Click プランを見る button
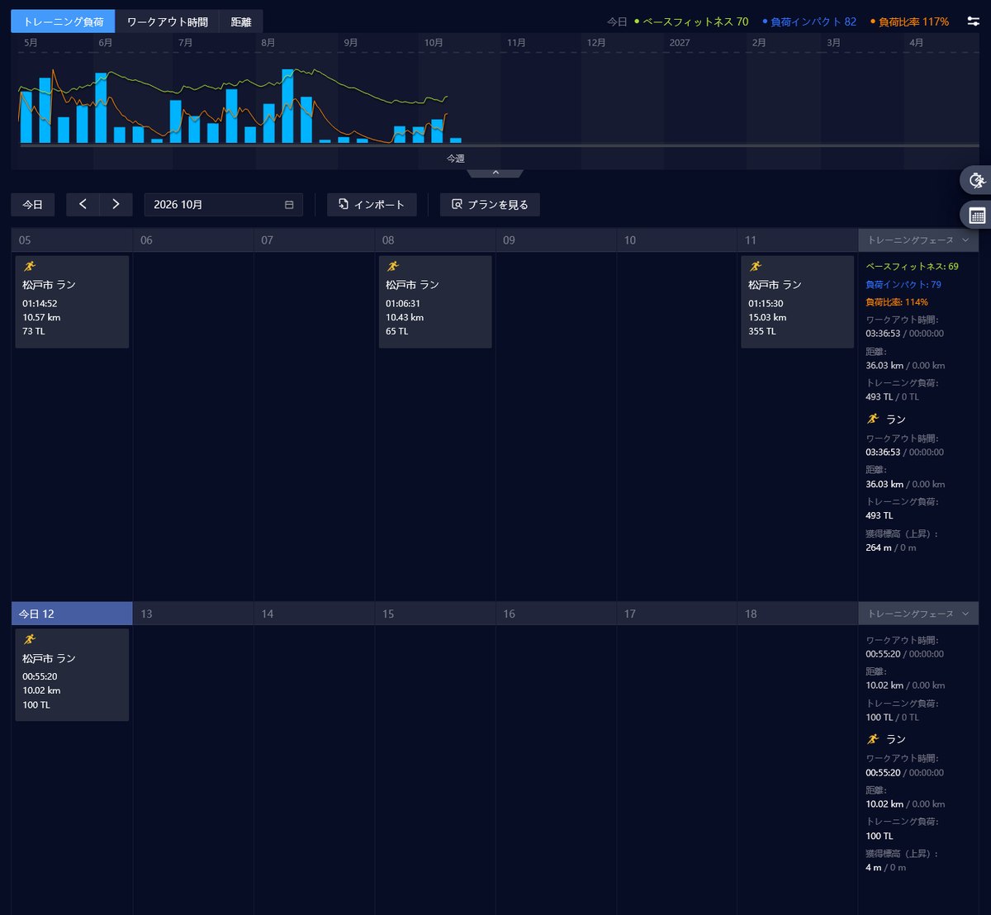The width and height of the screenshot is (991, 915). (490, 205)
